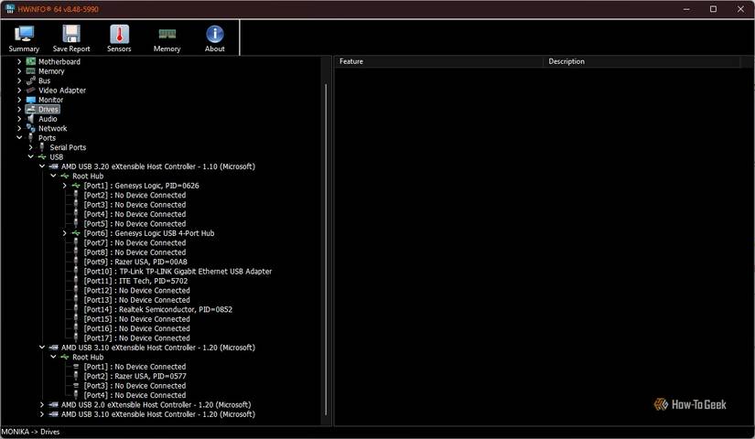Expand the Serial Ports node
The width and height of the screenshot is (755, 439).
coord(30,147)
